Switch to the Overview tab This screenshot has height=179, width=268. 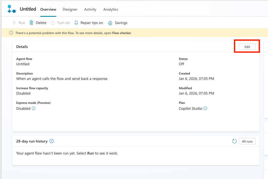(48, 9)
